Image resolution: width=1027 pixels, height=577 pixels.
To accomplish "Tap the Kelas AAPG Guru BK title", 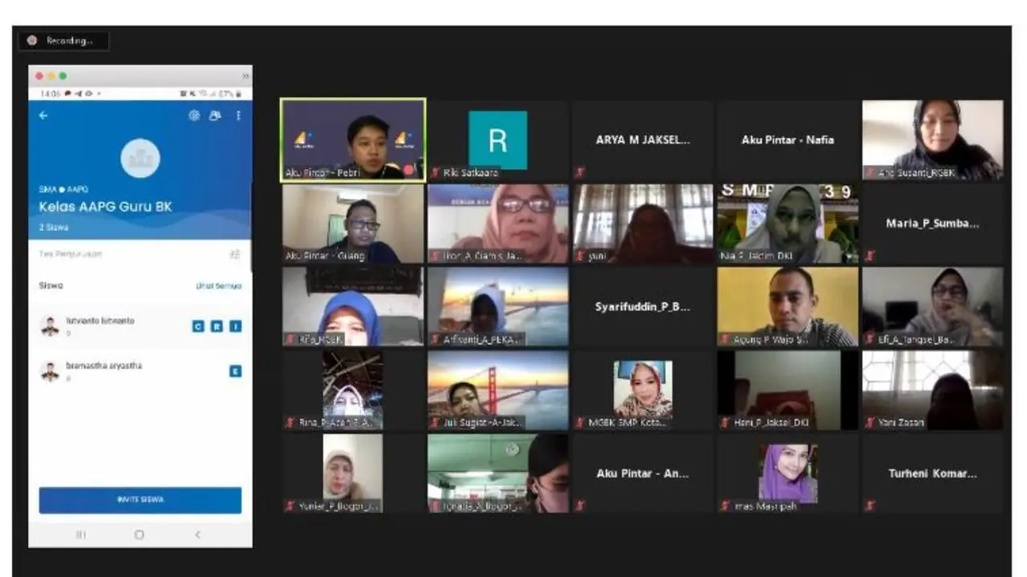I will (x=105, y=207).
